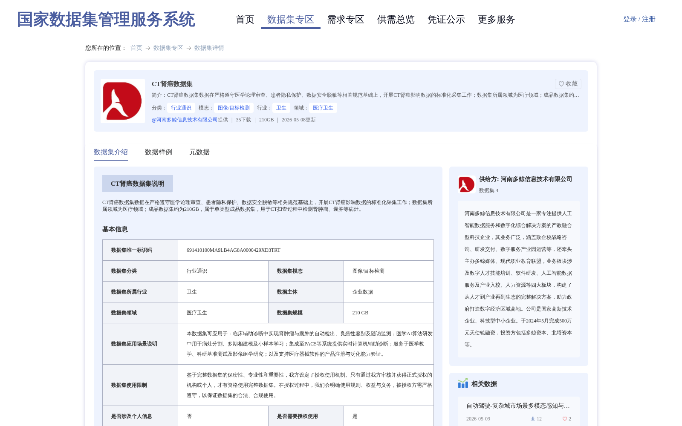The height and width of the screenshot is (426, 682).
Task: Click the 卫生 industry tag
Action: click(281, 108)
